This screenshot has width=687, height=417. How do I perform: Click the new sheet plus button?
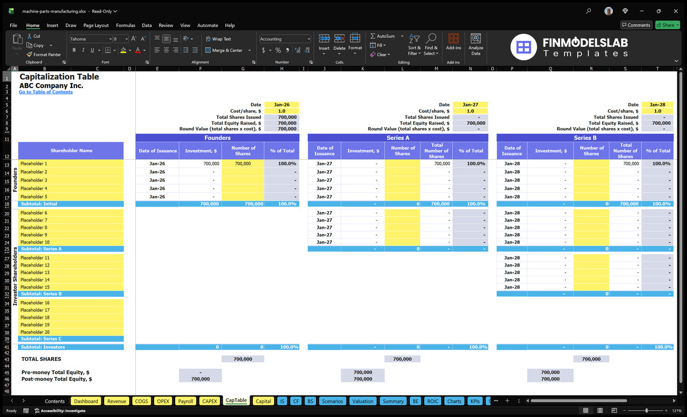(x=507, y=401)
